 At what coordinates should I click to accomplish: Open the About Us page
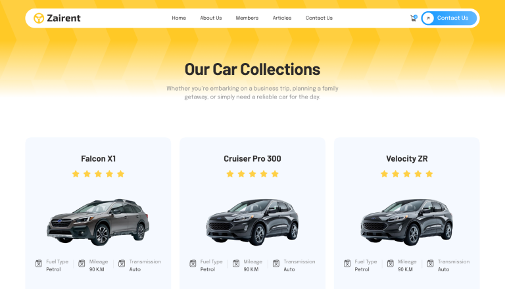pos(211,18)
